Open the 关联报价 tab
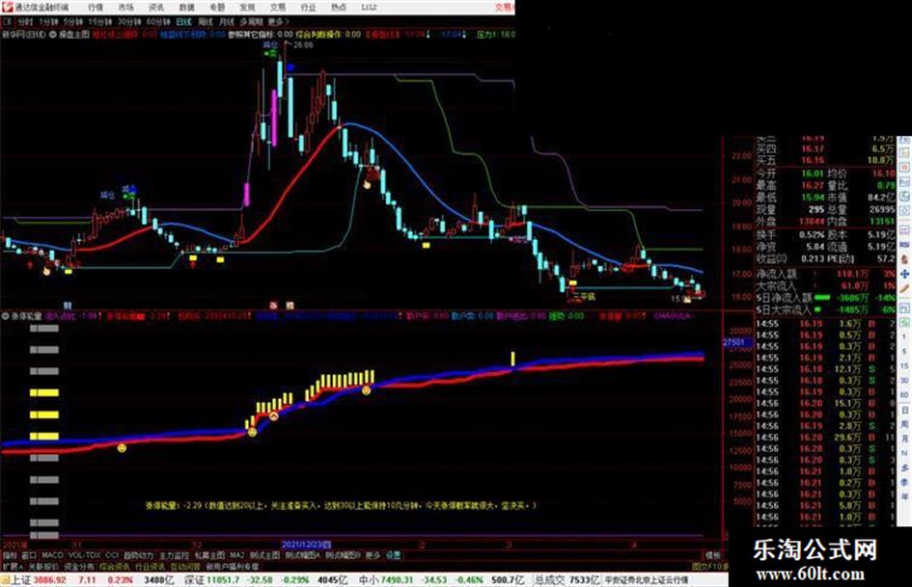This screenshot has width=912, height=587. pyautogui.click(x=43, y=566)
